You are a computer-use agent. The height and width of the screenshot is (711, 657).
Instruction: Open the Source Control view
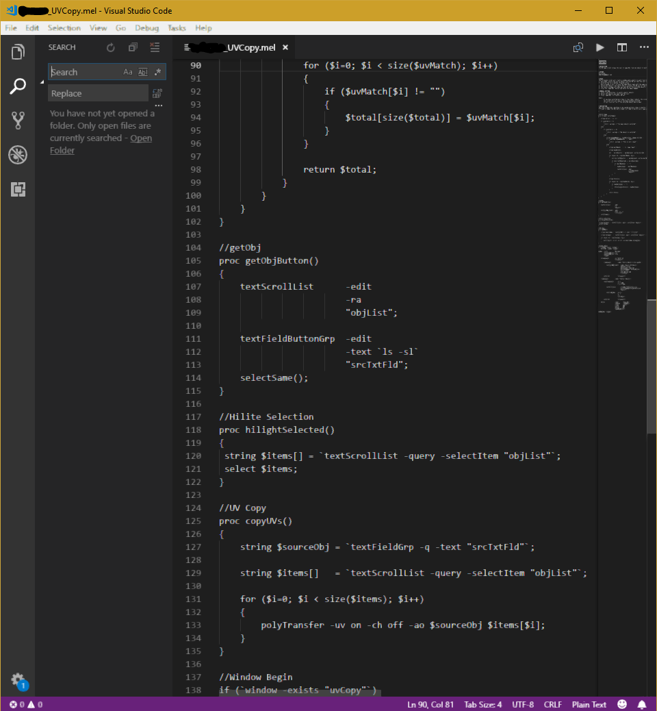(x=18, y=120)
